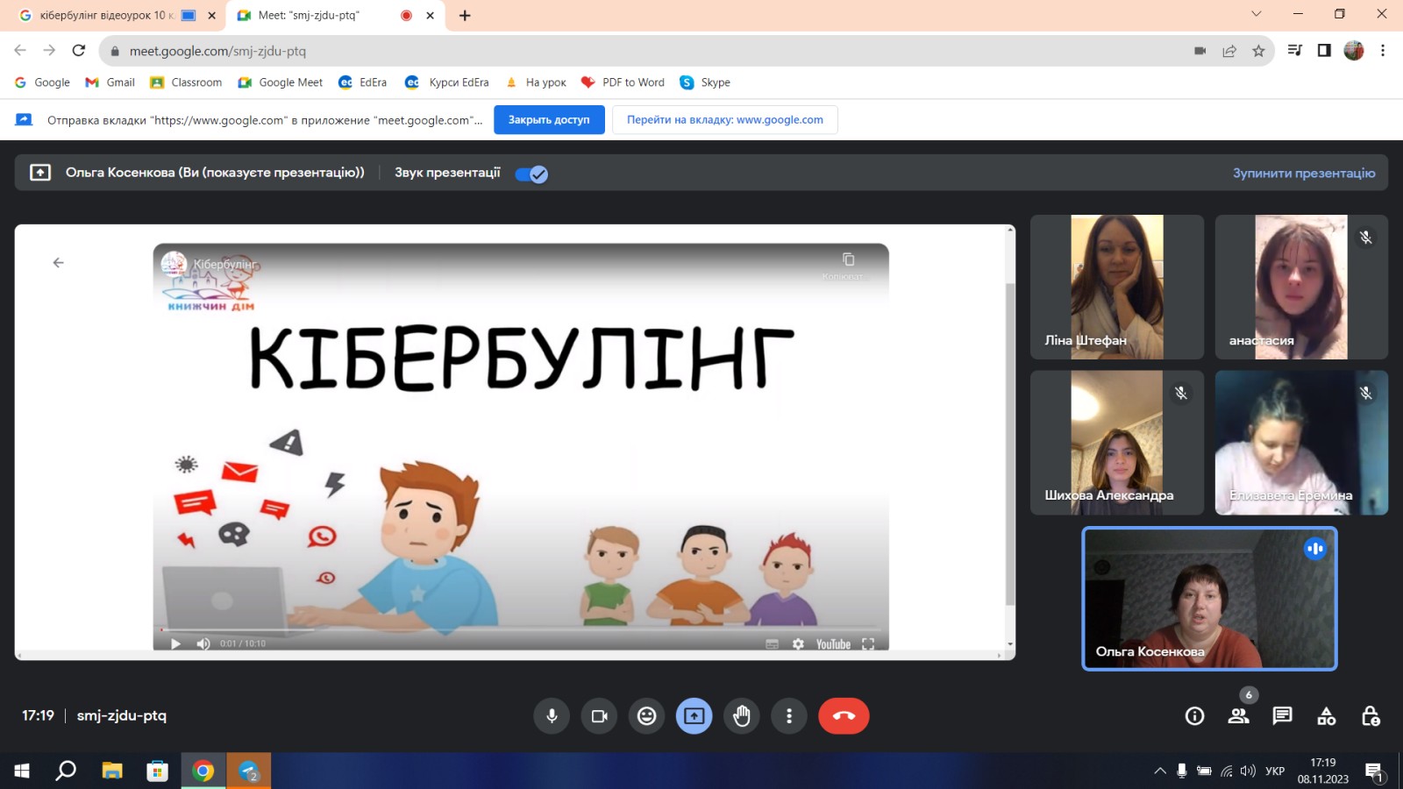Open the activities panel
Screen dimensions: 1403x789
(1326, 716)
